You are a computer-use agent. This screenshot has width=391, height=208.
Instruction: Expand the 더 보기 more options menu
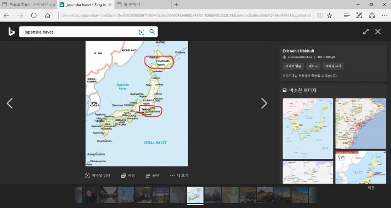click(179, 175)
